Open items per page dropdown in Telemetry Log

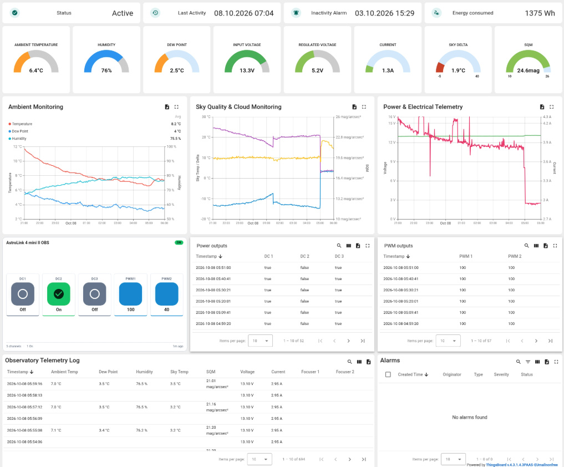[x=260, y=459]
